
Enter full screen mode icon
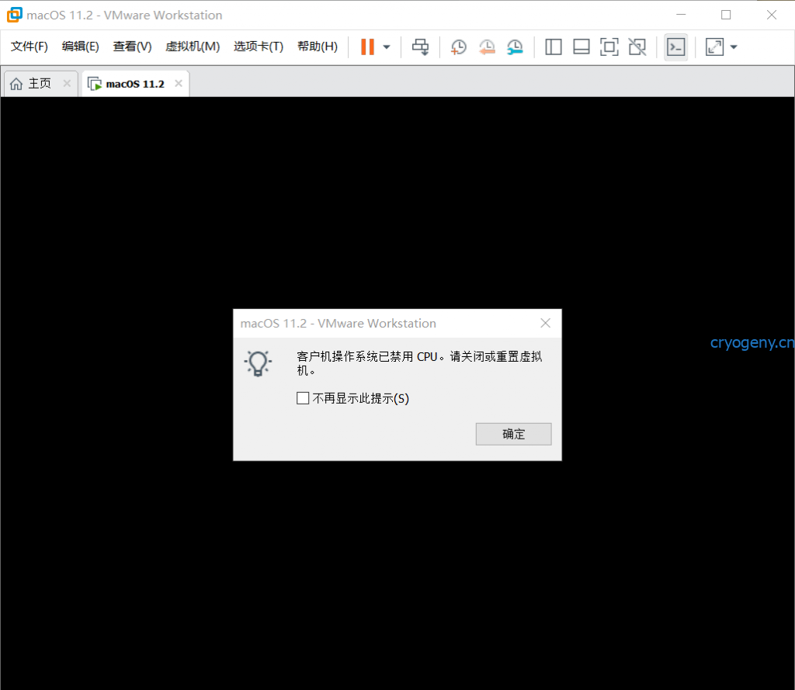[609, 47]
